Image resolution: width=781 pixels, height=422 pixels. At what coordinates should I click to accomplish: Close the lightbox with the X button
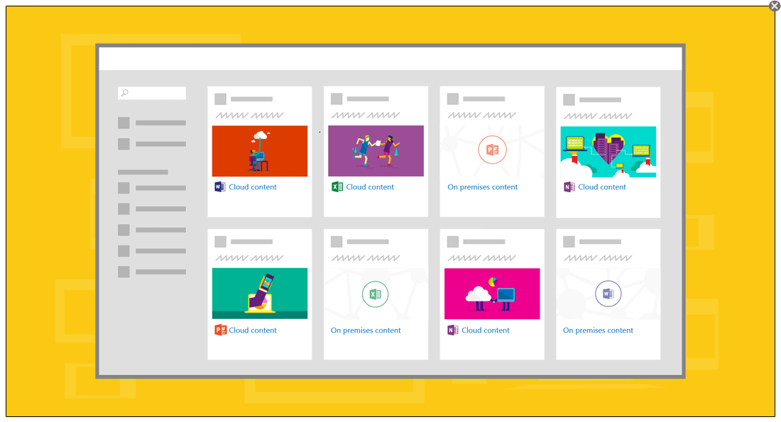tap(775, 6)
